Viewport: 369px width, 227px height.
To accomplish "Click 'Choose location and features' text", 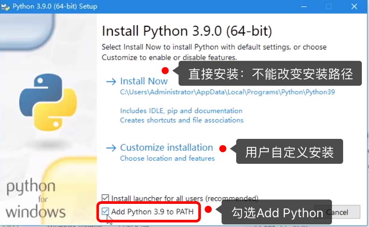I will (167, 158).
